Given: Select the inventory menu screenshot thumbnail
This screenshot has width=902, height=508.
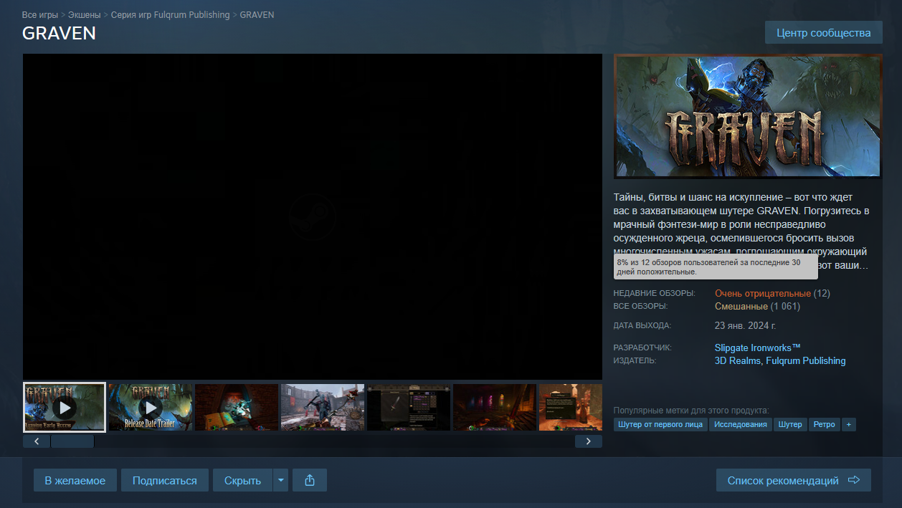Looking at the screenshot, I should point(409,407).
